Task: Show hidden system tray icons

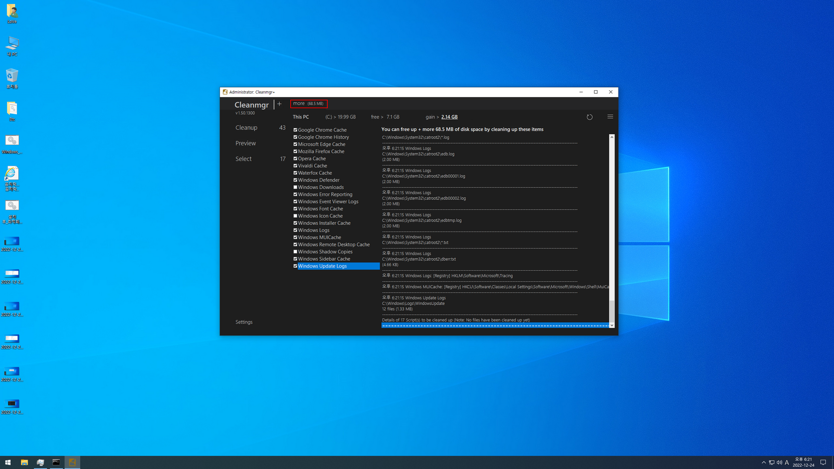Action: (x=764, y=462)
